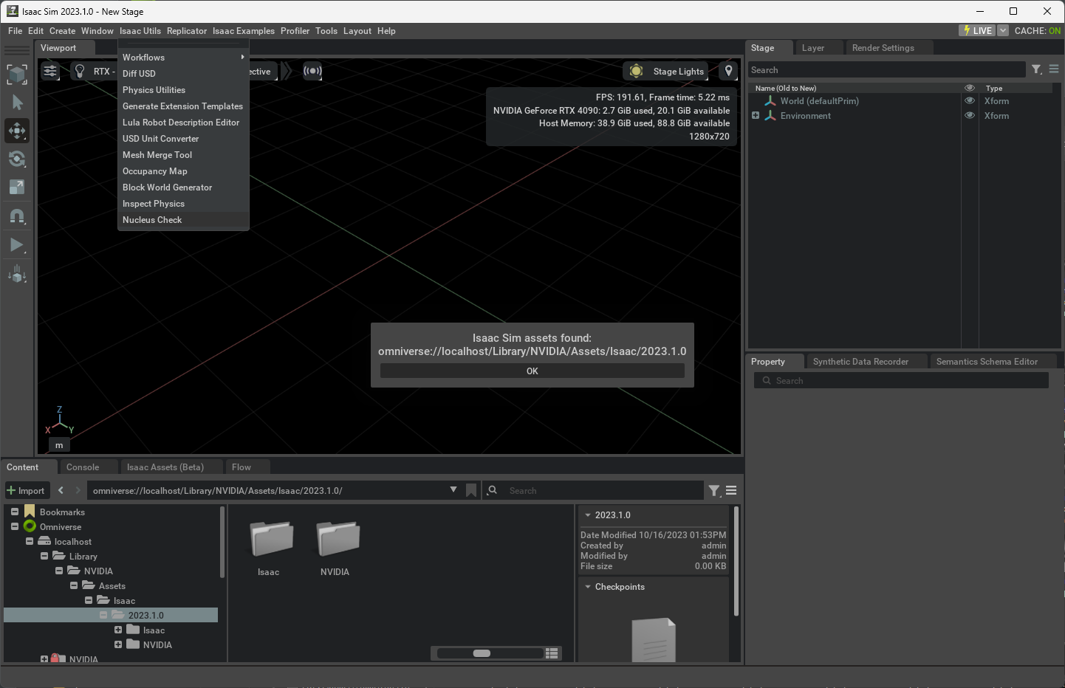
Task: Collapse the localhost tree node
Action: (x=30, y=541)
